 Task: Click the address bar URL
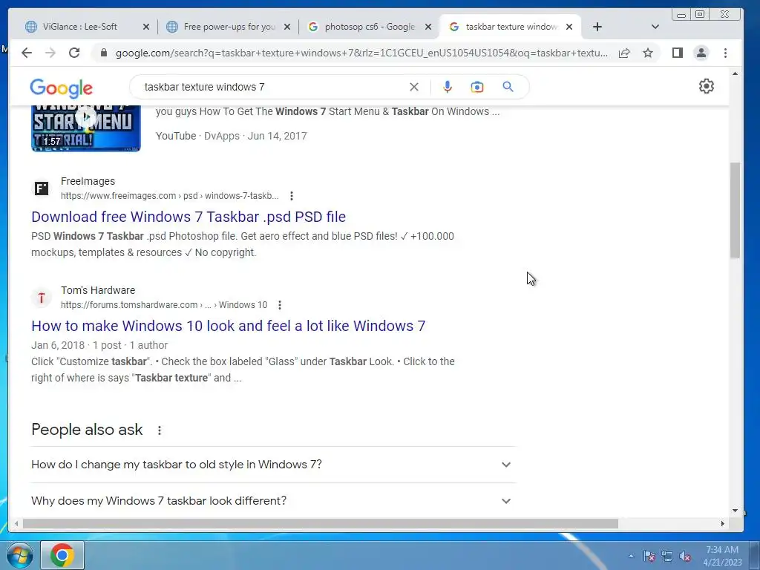click(x=361, y=53)
